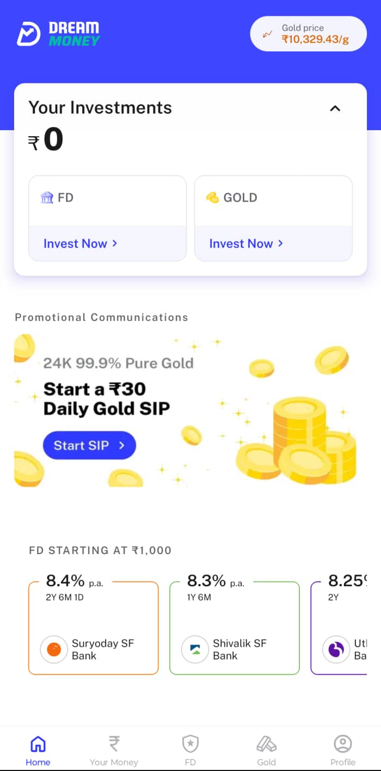Open the 8.3% Shivalik SF Bank FD card
The width and height of the screenshot is (381, 771).
pyautogui.click(x=234, y=627)
